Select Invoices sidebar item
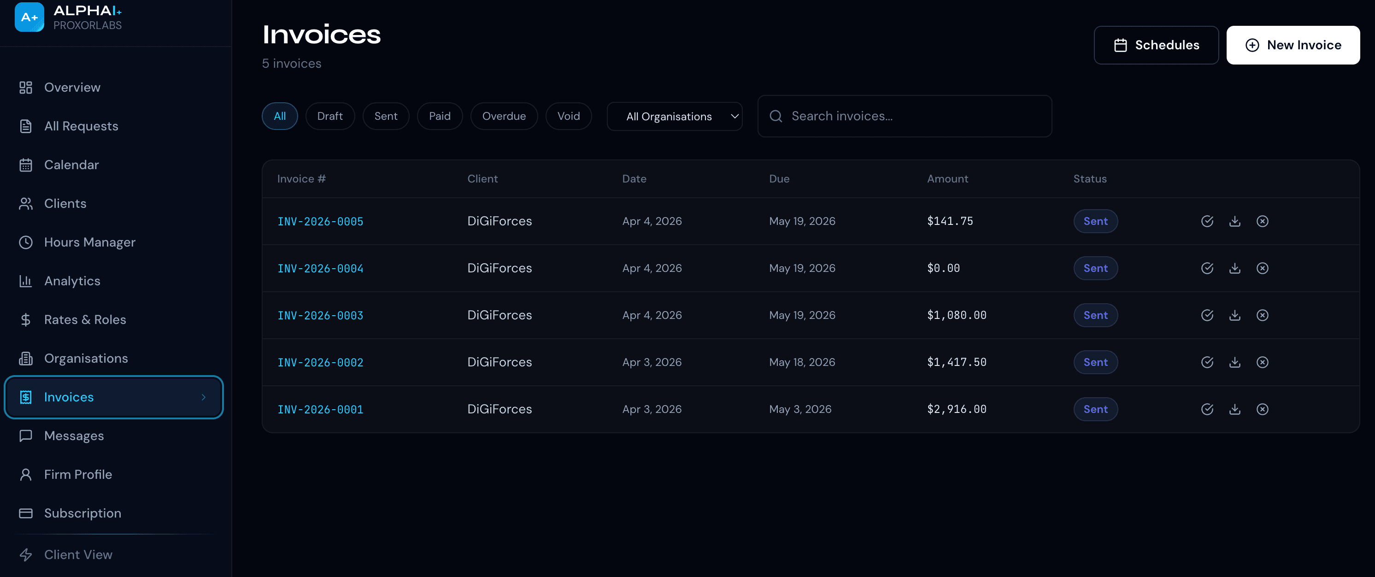Viewport: 1375px width, 577px height. (x=114, y=397)
